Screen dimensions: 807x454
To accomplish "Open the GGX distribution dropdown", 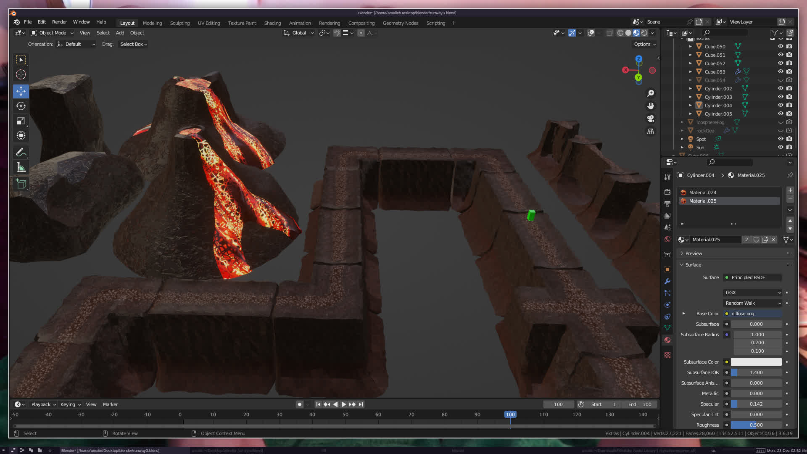I will click(752, 293).
